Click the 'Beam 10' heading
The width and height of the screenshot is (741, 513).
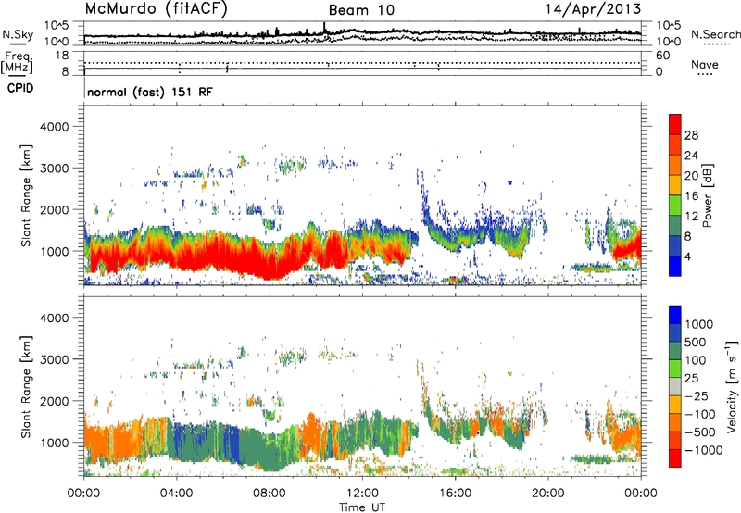pyautogui.click(x=361, y=10)
